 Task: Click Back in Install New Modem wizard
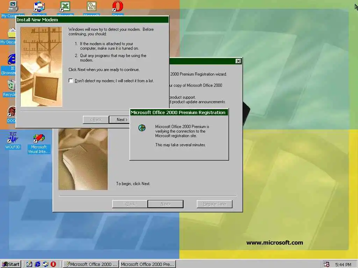click(96, 120)
